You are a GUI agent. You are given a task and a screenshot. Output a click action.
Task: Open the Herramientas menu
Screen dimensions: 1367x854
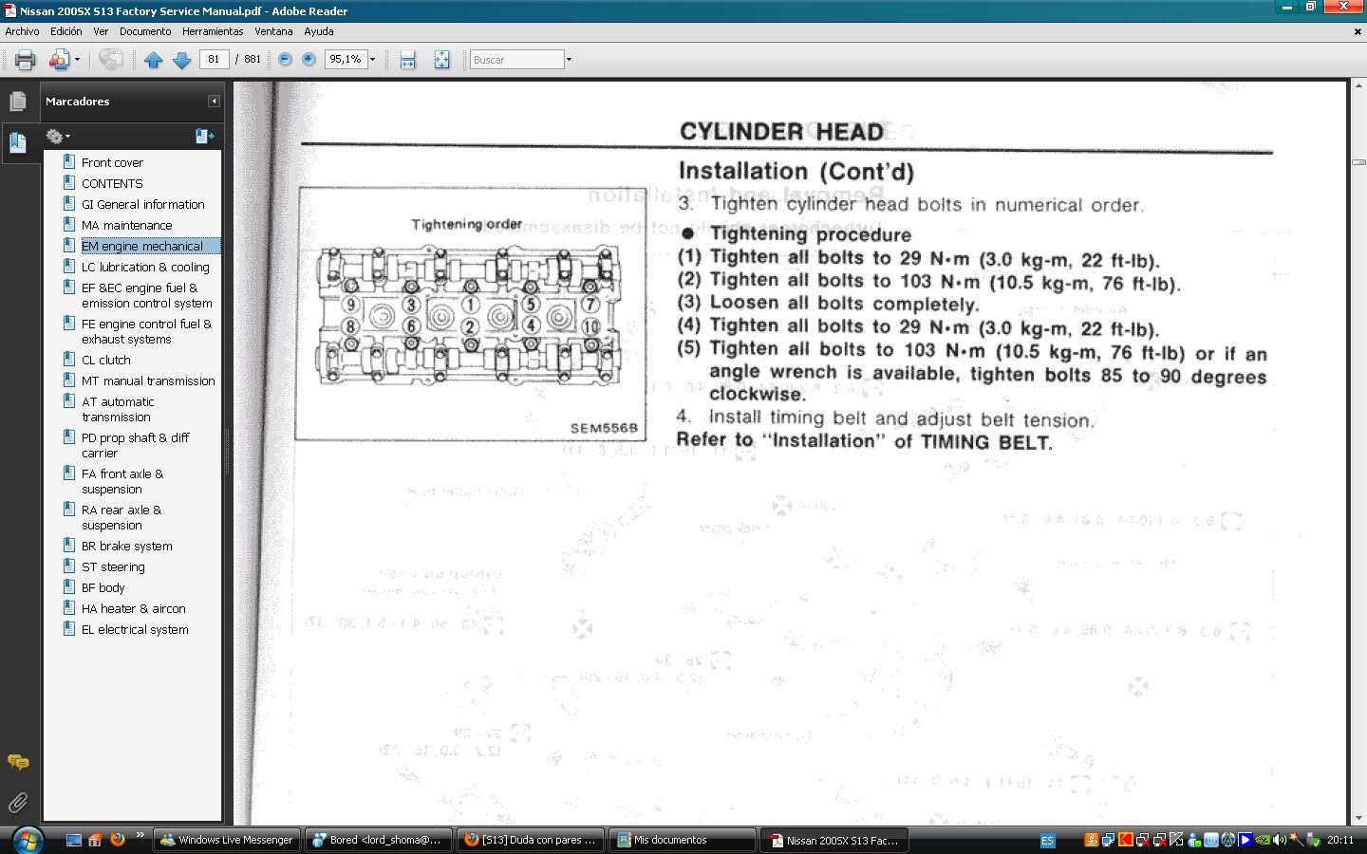pos(213,31)
